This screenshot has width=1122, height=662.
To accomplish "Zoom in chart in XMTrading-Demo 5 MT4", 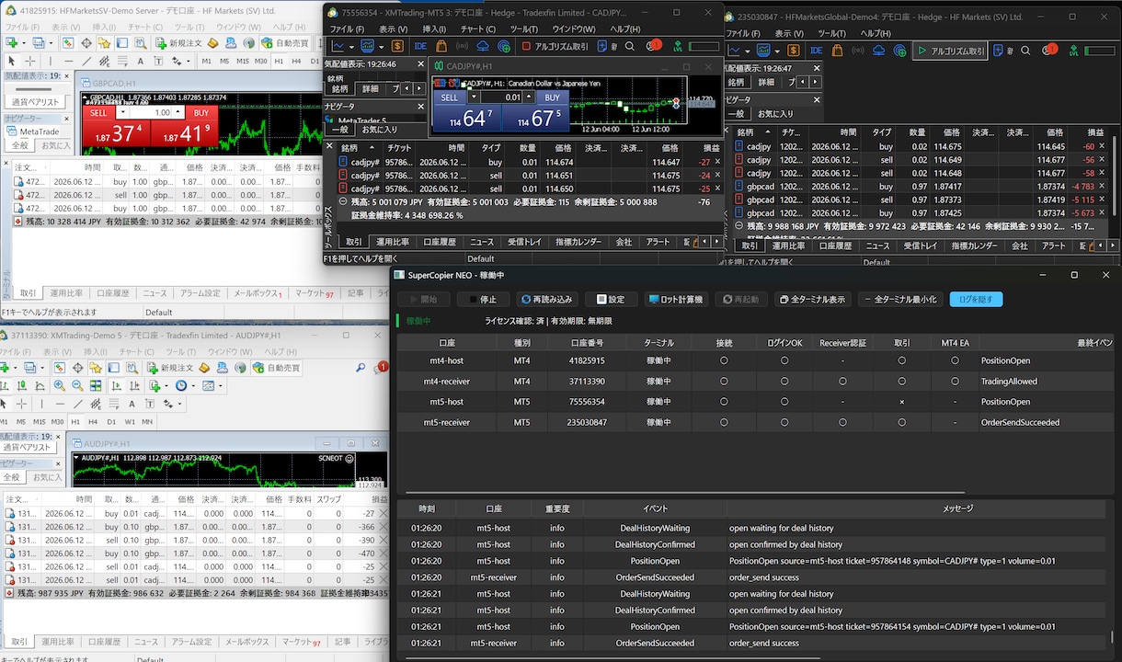I will point(59,385).
